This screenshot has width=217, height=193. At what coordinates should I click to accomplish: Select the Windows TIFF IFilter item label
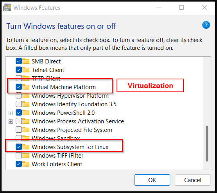click(x=57, y=156)
